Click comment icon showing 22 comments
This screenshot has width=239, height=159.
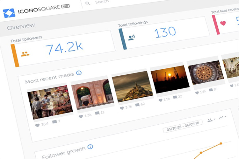click(x=175, y=97)
